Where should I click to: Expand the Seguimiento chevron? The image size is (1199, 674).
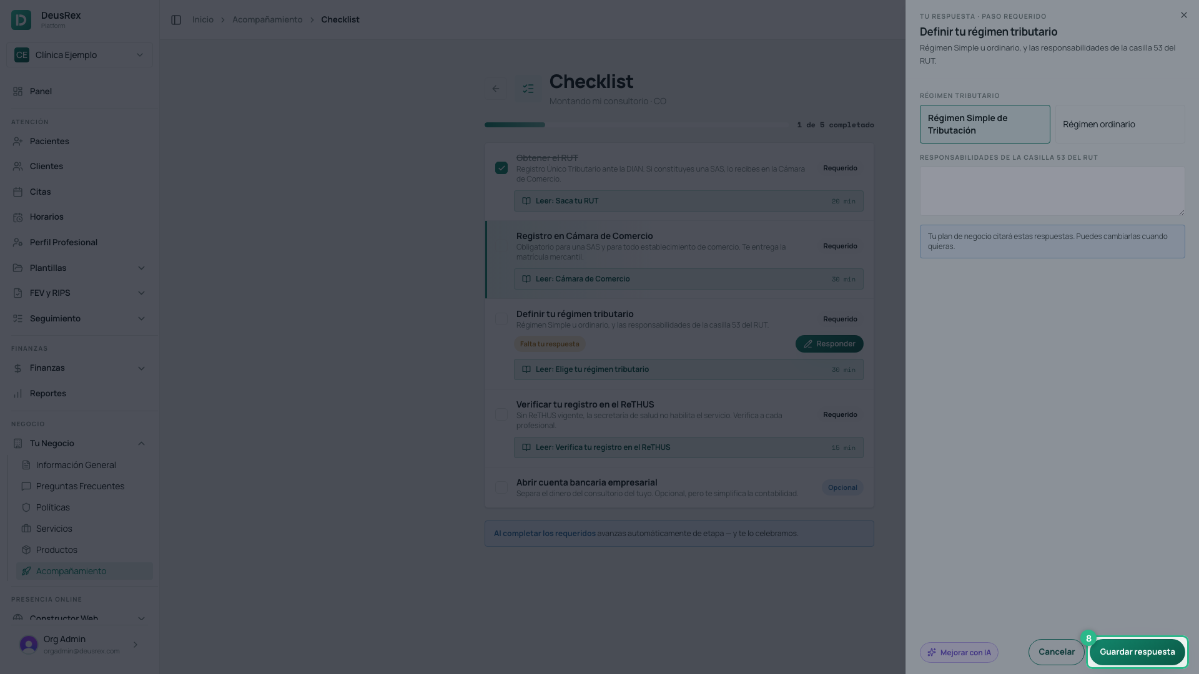coord(141,319)
